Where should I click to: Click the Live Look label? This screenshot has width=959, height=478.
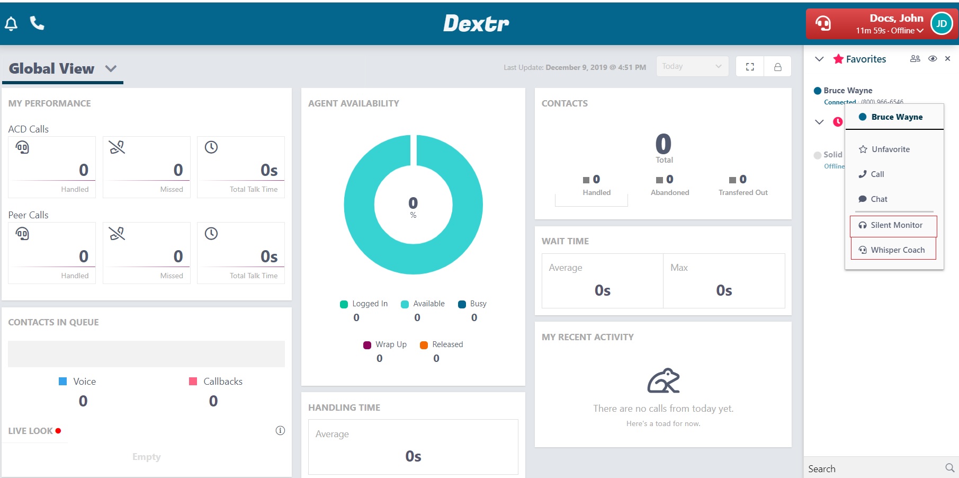[31, 431]
